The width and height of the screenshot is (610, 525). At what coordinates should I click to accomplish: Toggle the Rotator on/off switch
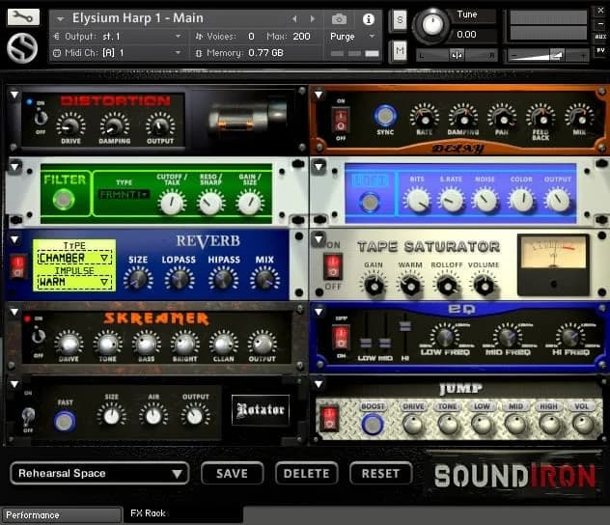click(28, 417)
